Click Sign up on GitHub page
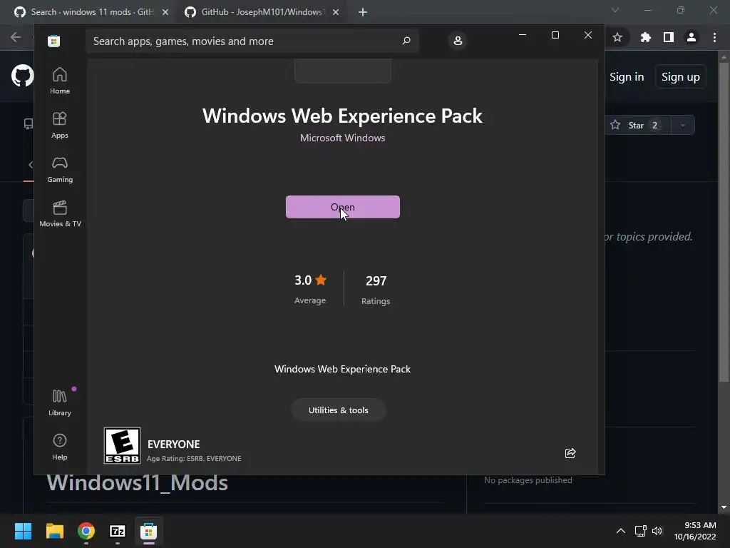The height and width of the screenshot is (548, 730). [681, 77]
